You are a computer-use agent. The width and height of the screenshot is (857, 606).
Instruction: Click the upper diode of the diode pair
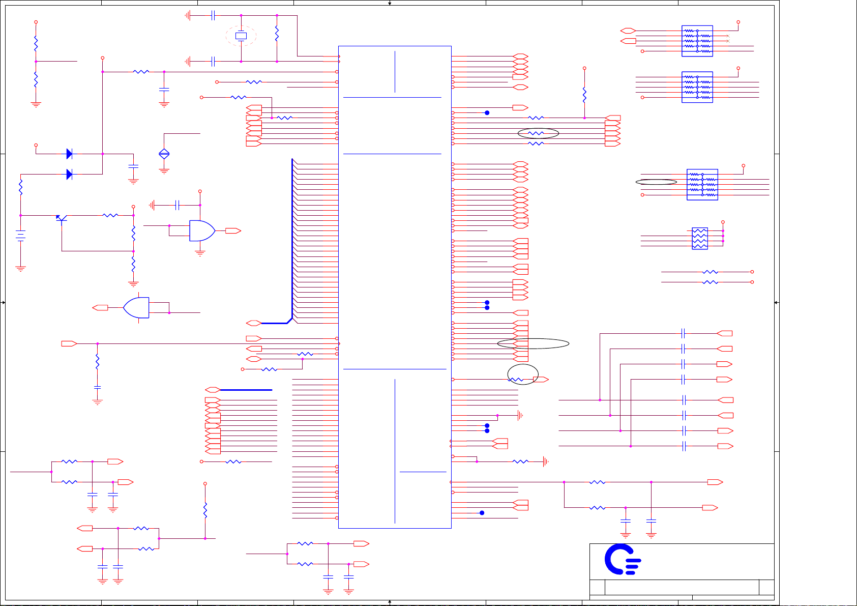[69, 154]
